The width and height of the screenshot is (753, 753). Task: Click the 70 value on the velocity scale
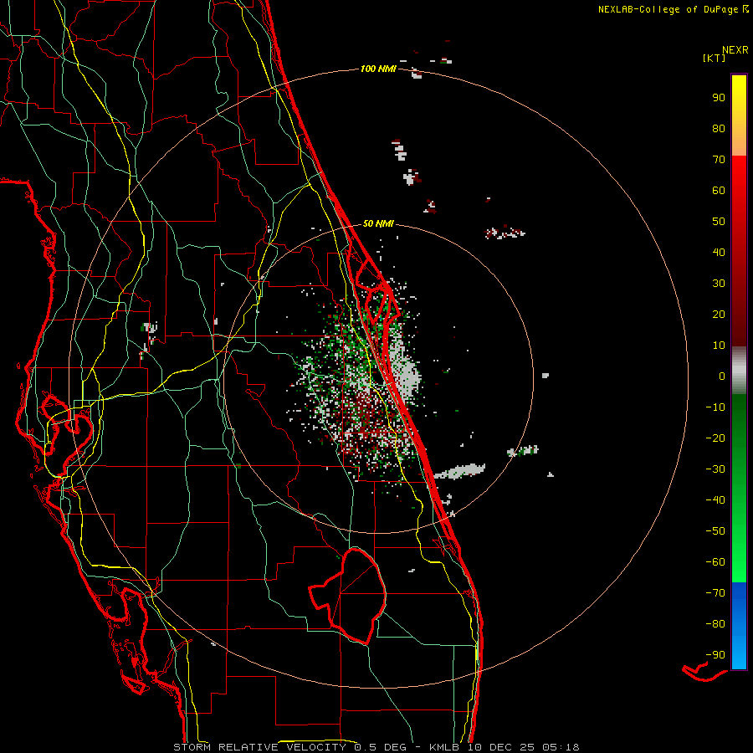[x=719, y=160]
